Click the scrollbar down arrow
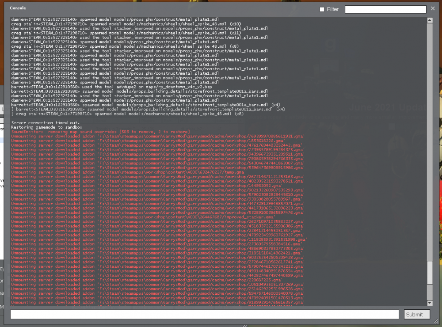 click(x=429, y=303)
